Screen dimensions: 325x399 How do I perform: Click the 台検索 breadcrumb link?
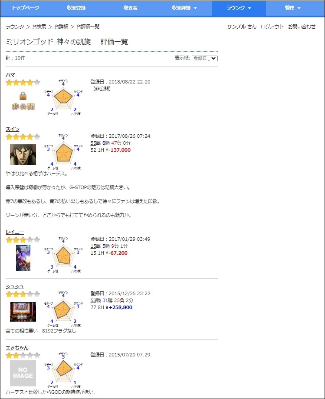[x=36, y=27]
